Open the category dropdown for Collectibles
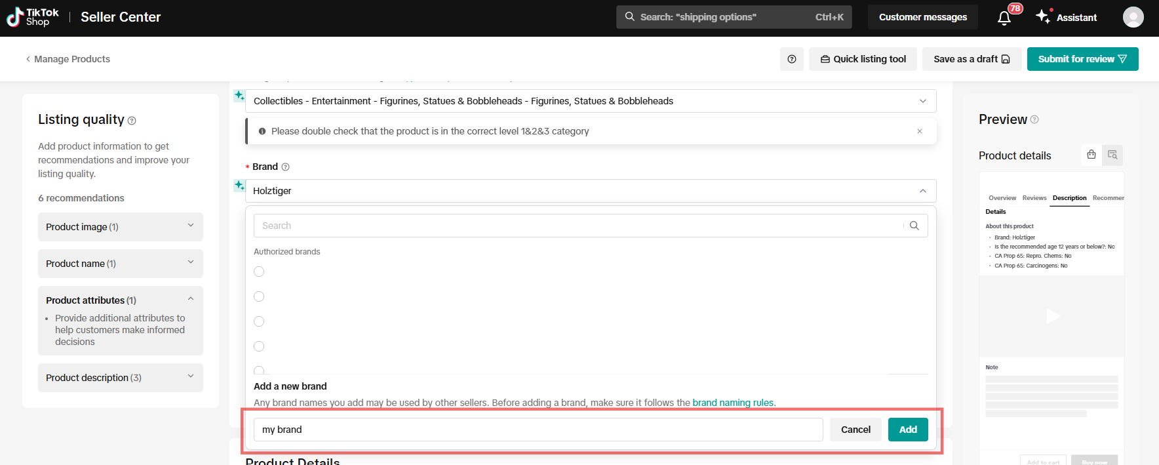The width and height of the screenshot is (1159, 465). point(922,101)
